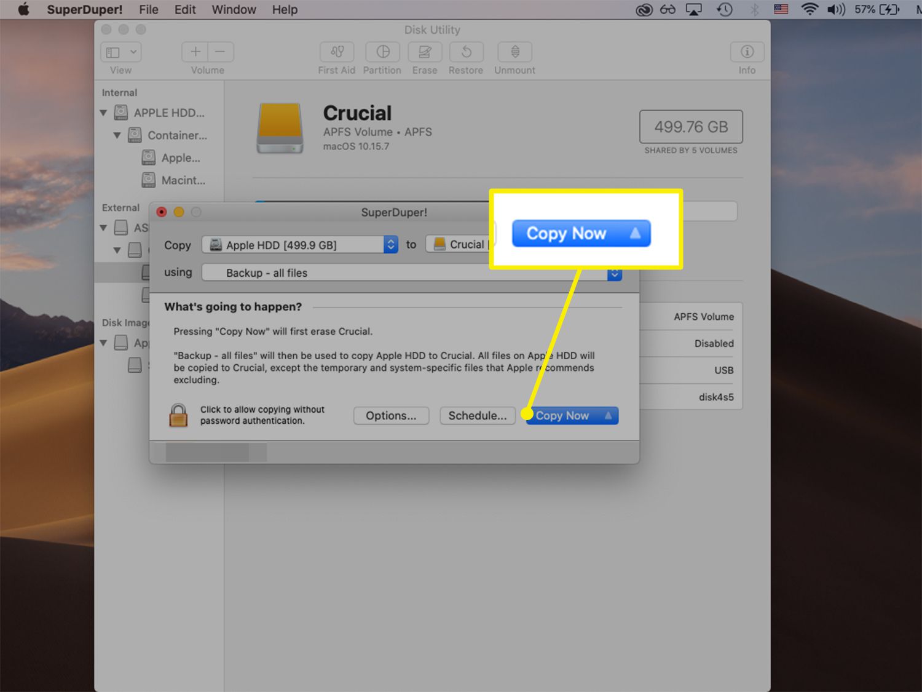The width and height of the screenshot is (922, 692).
Task: Click the Crucial volume title
Action: pos(357,113)
